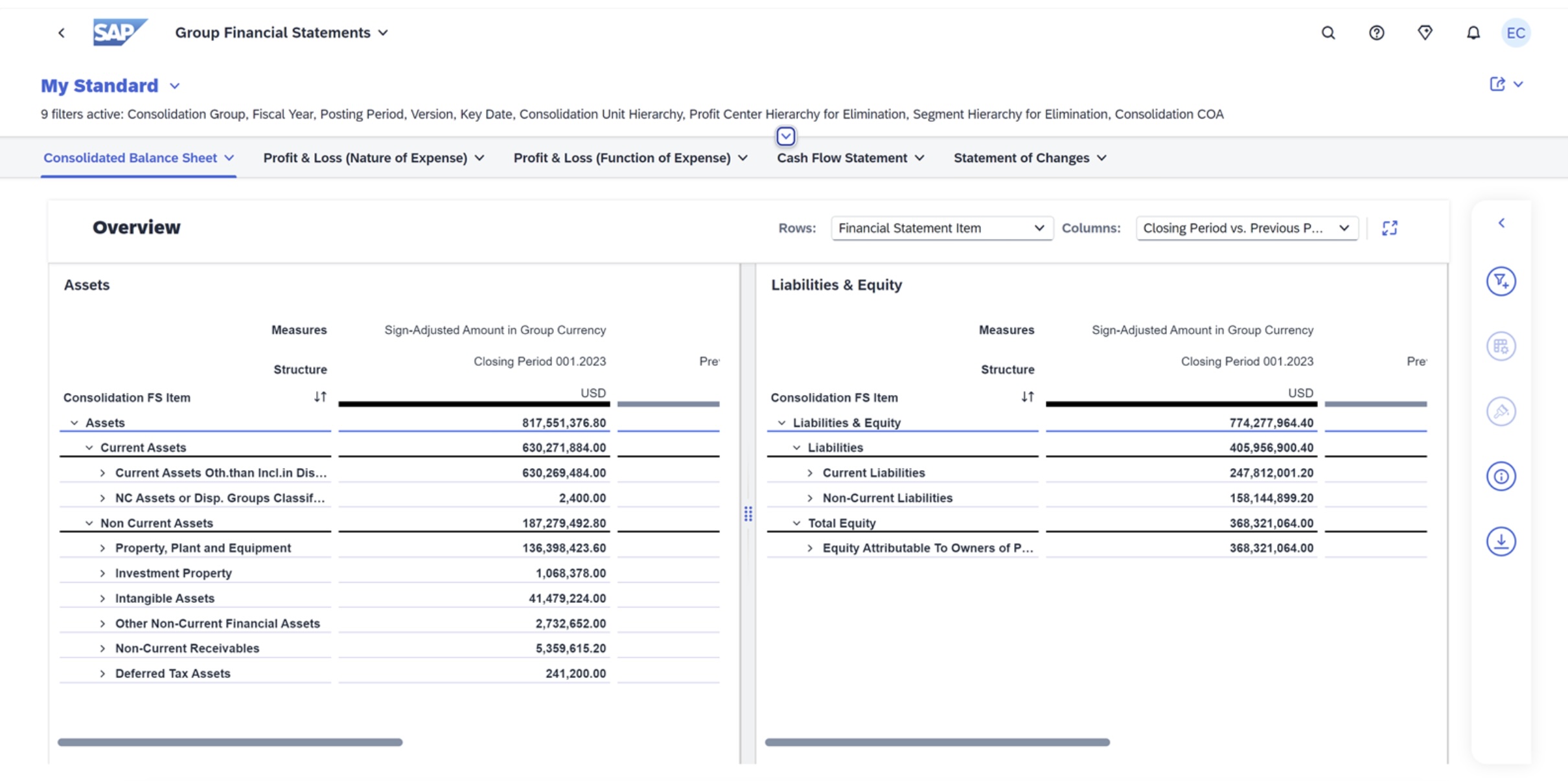Viewport: 1568px width, 781px height.
Task: Switch to Profit & Loss (Nature of Expense) tab
Action: (365, 158)
